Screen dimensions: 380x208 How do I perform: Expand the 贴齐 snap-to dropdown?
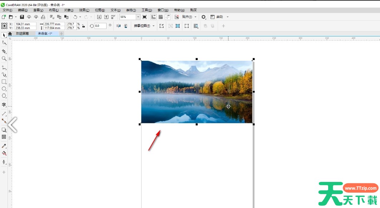coord(196,17)
